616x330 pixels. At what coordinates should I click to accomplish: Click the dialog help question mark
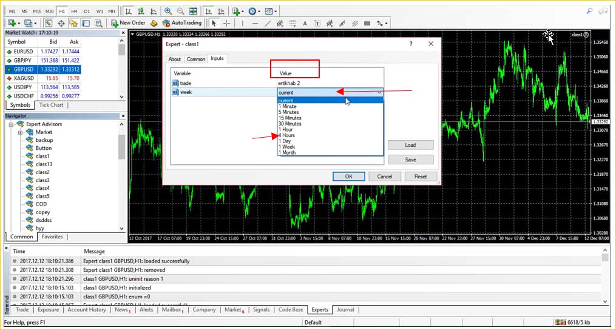pyautogui.click(x=411, y=44)
